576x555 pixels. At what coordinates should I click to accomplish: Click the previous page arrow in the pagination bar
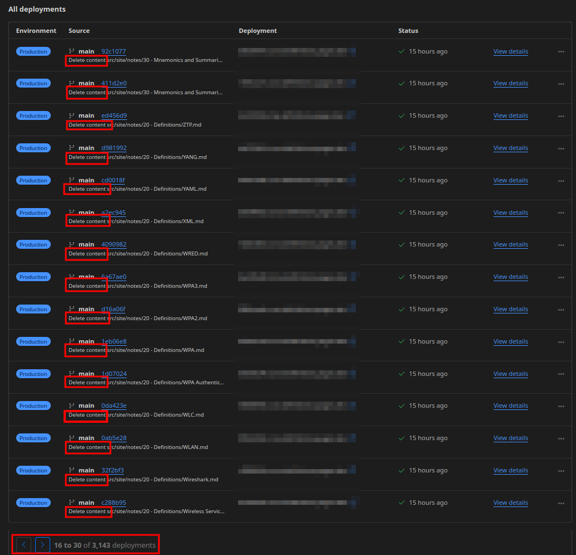23,545
